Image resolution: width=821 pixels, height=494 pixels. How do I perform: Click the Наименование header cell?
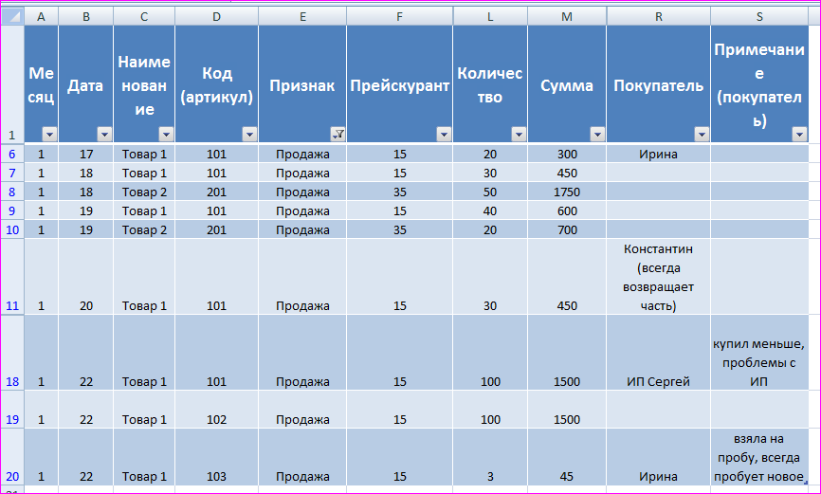[x=144, y=83]
